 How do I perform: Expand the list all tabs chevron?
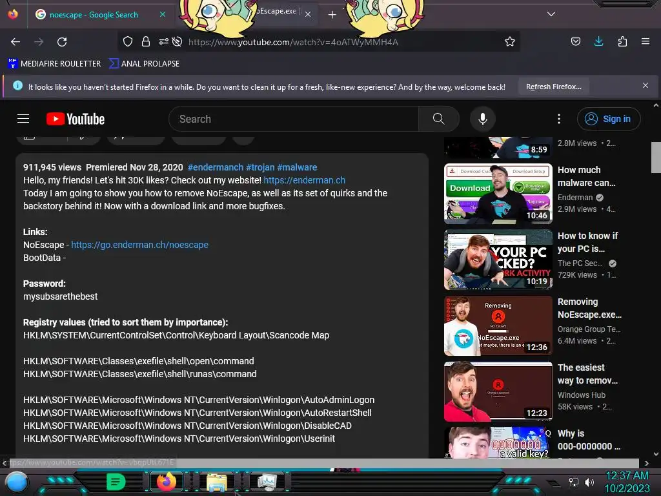coord(551,14)
